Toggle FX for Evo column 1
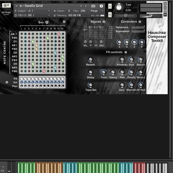The image size is (173, 173). click(x=21, y=79)
